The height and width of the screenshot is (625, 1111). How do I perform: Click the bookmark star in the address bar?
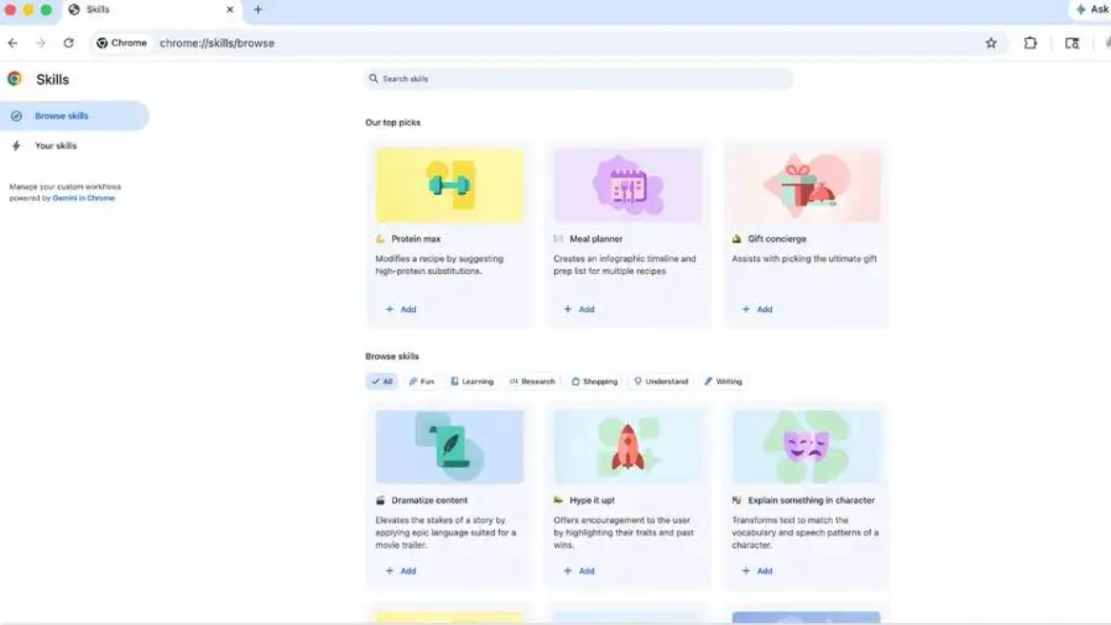[990, 43]
